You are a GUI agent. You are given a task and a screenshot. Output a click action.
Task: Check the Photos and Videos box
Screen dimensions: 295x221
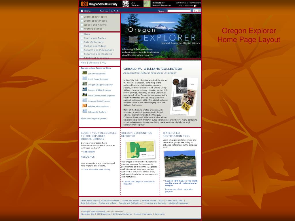[x=82, y=46]
